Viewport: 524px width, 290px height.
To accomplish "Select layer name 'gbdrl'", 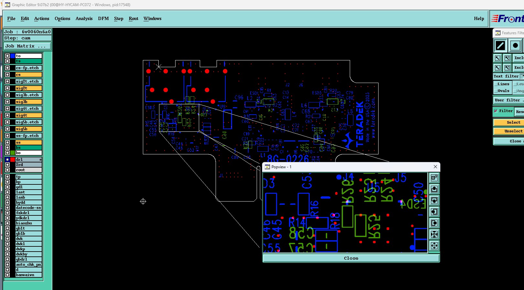I will 29,259.
